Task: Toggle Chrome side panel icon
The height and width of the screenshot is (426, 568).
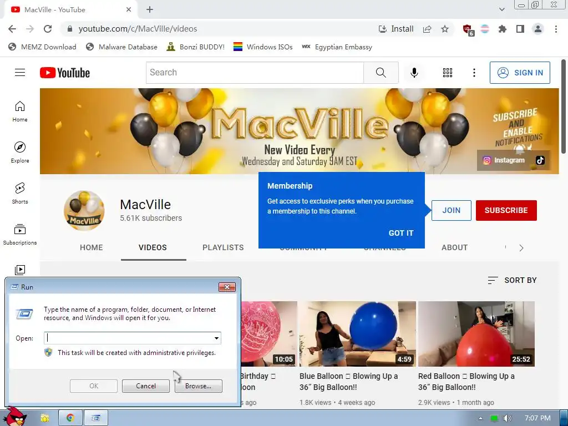Action: (520, 29)
